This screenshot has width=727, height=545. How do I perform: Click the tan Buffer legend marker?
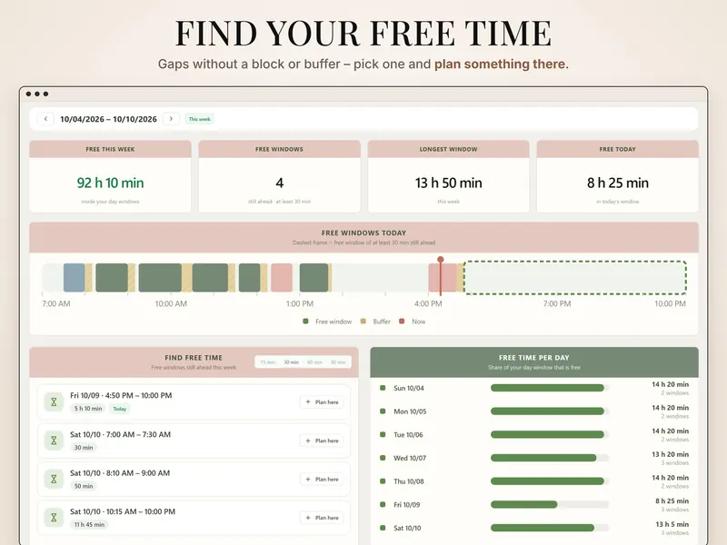(363, 322)
